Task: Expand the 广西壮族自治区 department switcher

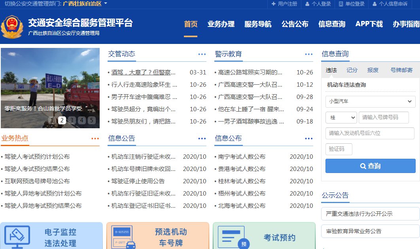Action: tap(85, 4)
